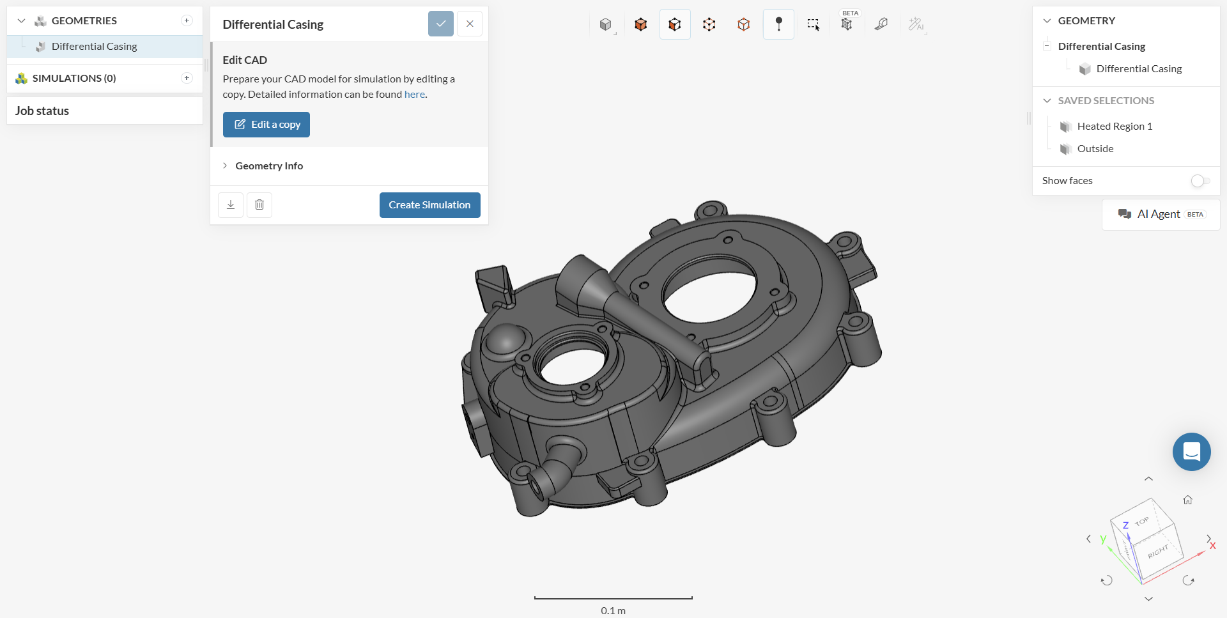Delete geometry using the trash icon
Screen dimensions: 1227x618
(x=259, y=205)
